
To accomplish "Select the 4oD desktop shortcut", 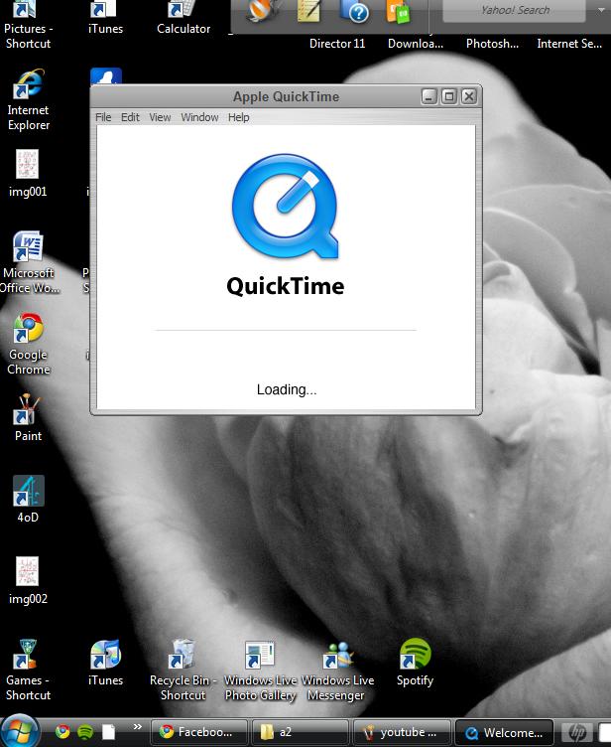I will tap(28, 499).
